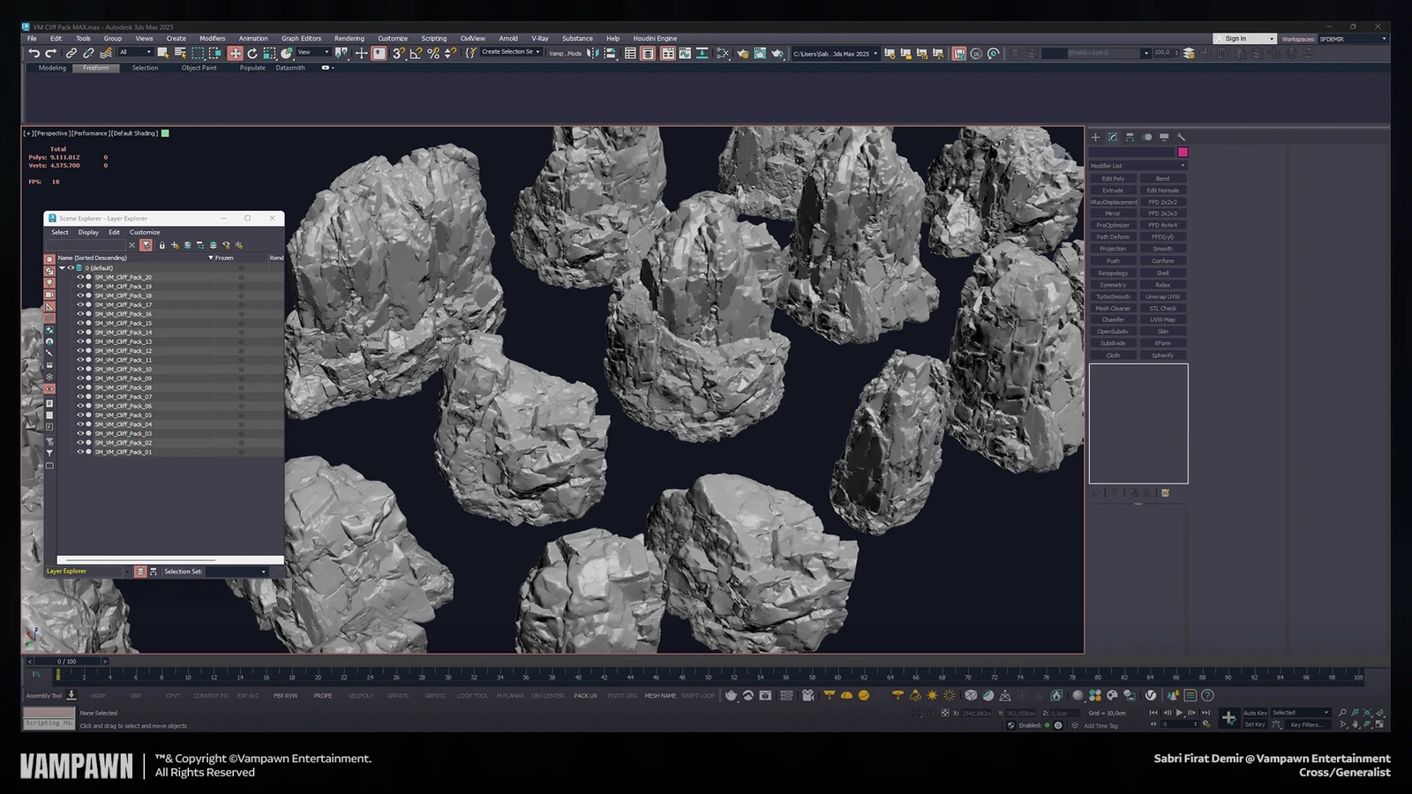
Task: Select SM_VM_Cliff_Pack_10 in the layer list
Action: pos(123,369)
